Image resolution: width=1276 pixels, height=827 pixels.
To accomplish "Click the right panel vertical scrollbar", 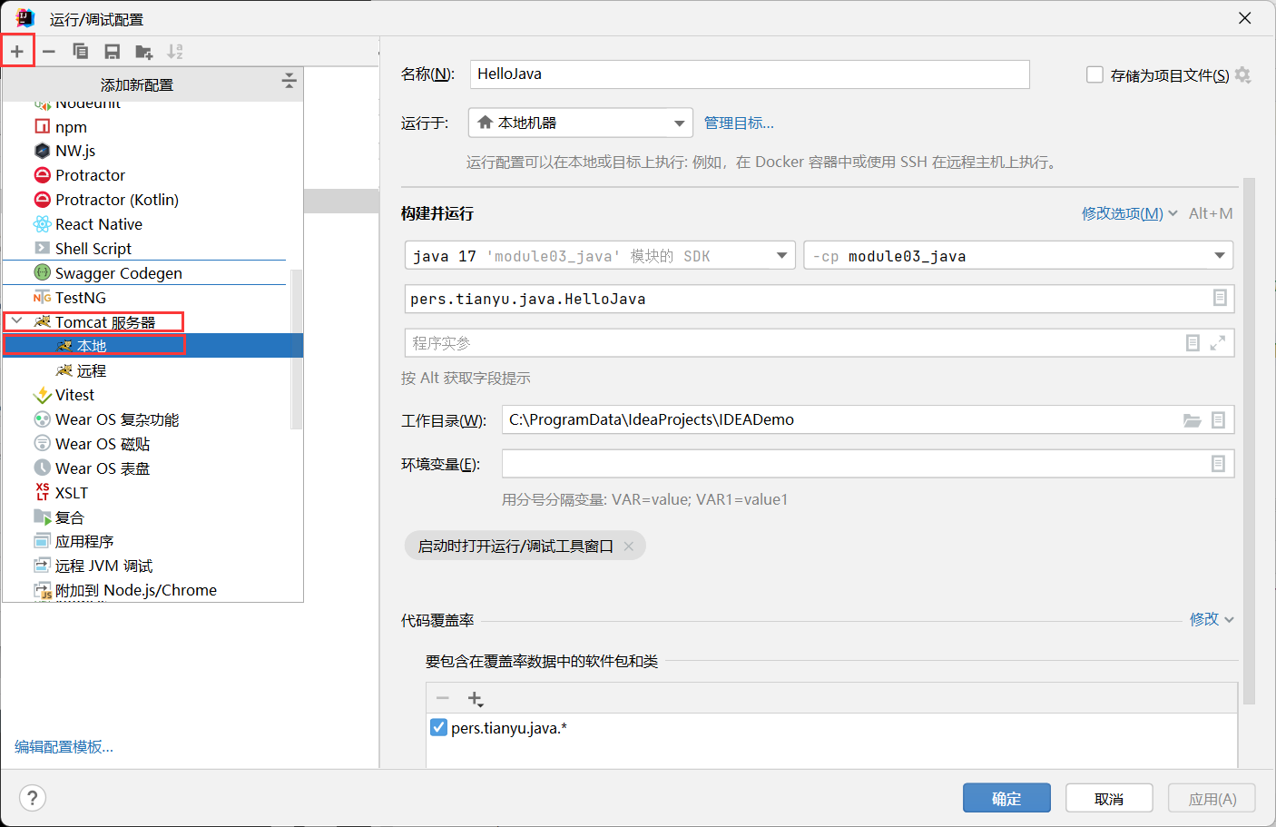I will click(1249, 440).
